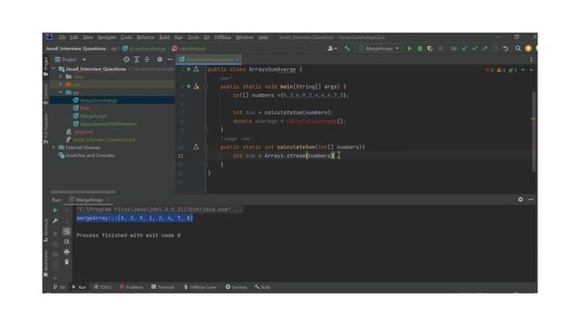Hide the Project panel with the minus icon
This screenshot has height=326, width=580.
tap(169, 60)
